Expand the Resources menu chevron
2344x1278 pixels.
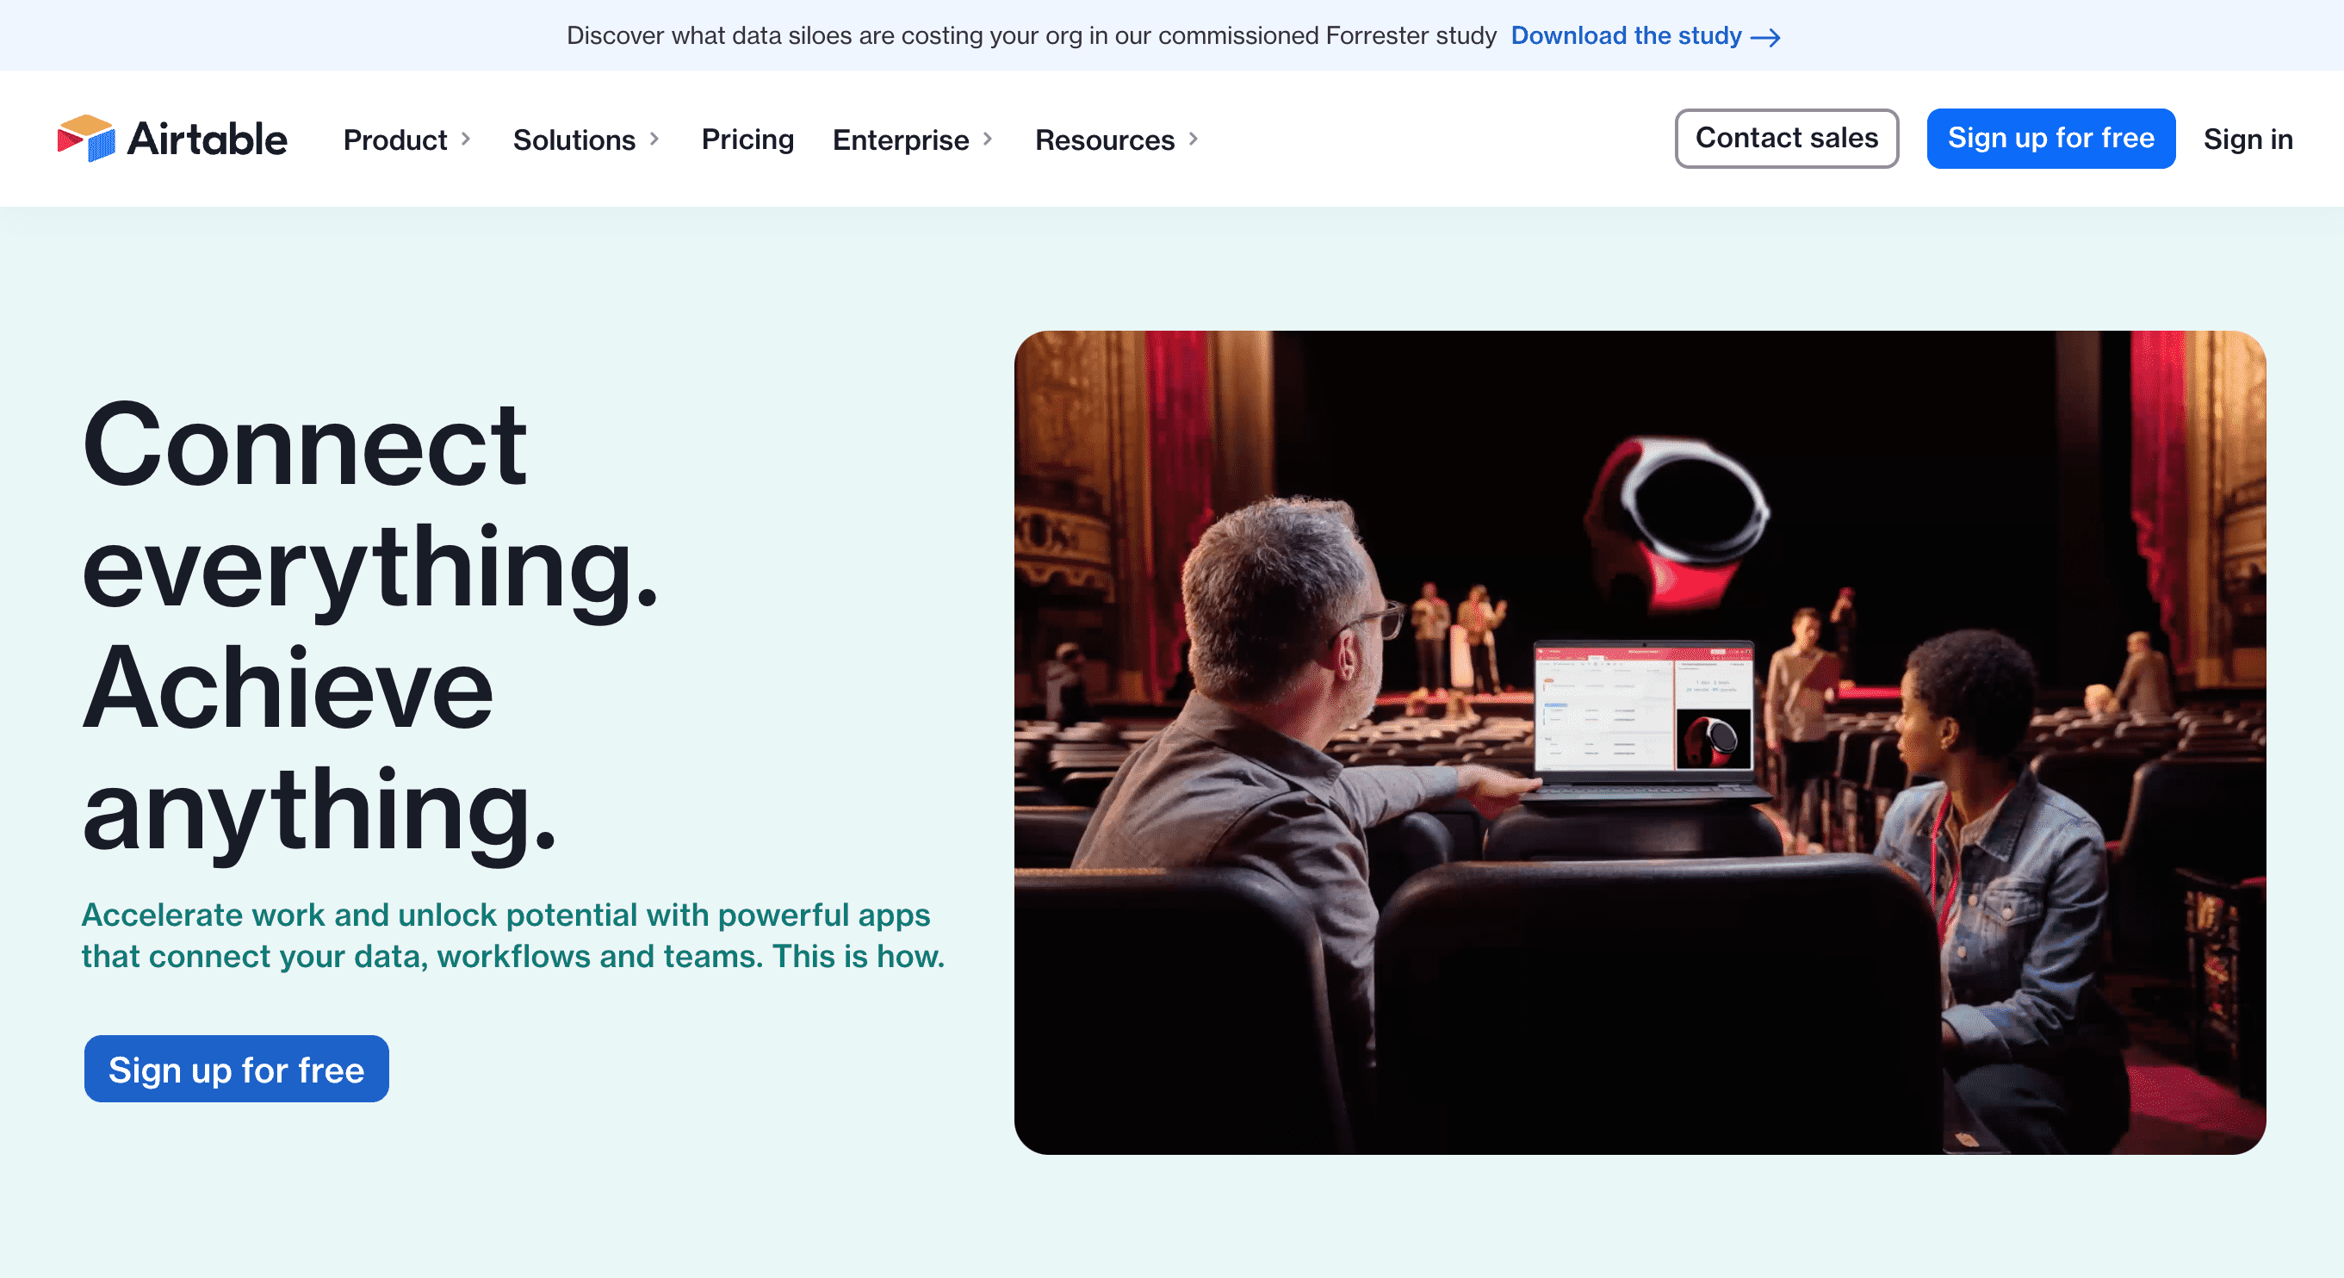click(1194, 140)
